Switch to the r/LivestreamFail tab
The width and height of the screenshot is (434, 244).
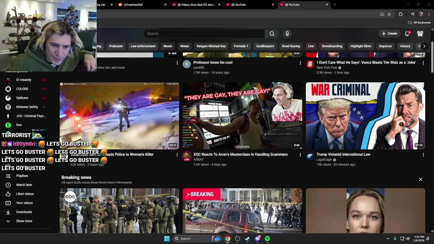tap(142, 5)
